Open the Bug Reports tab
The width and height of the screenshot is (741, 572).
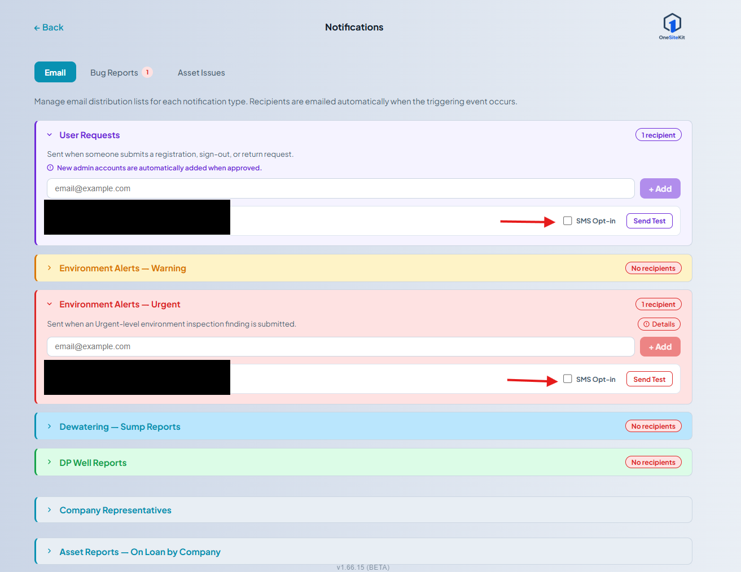click(x=114, y=73)
